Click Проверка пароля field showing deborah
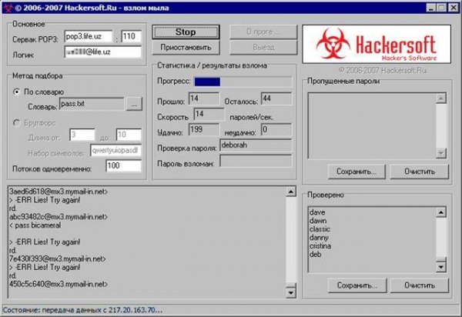462x317 pixels. click(x=256, y=145)
